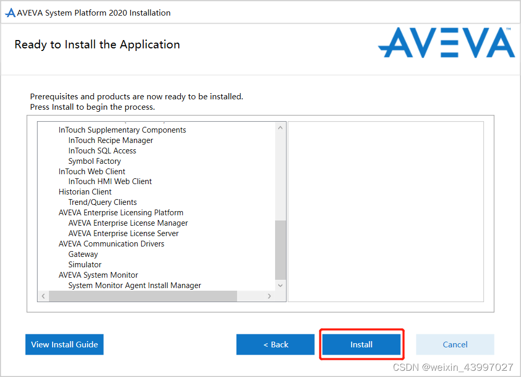This screenshot has height=377, width=521.
Task: Open the View Install Guide
Action: point(65,345)
